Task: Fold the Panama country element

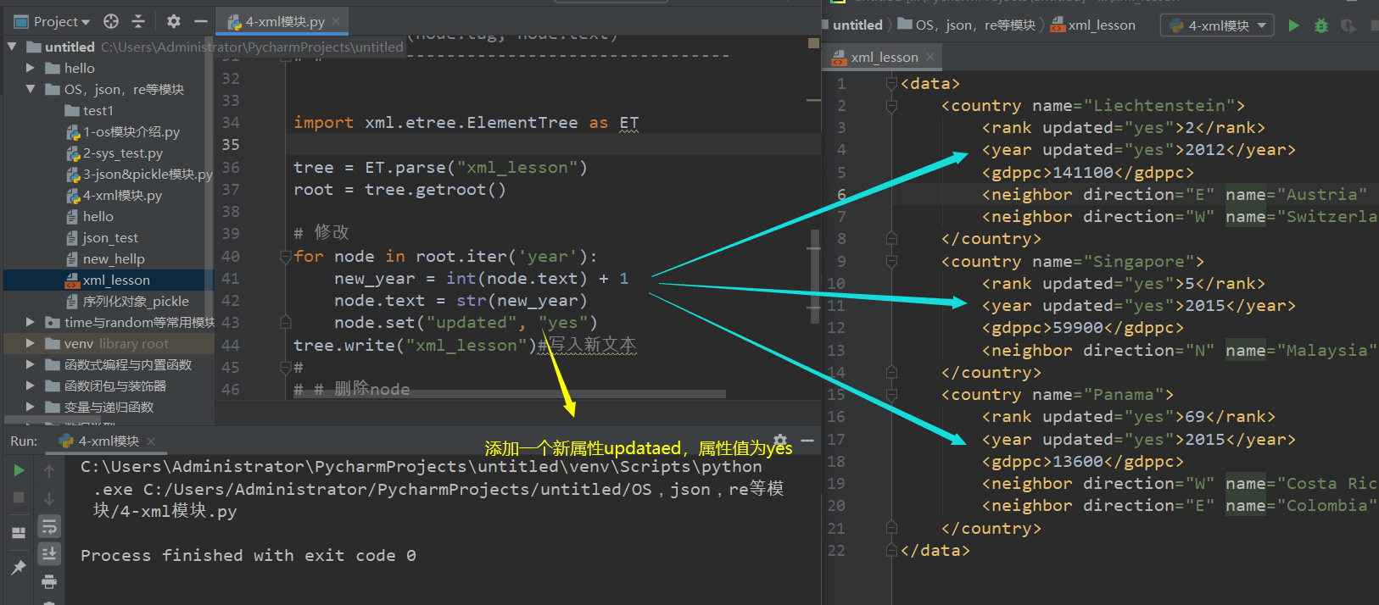Action: coord(891,395)
